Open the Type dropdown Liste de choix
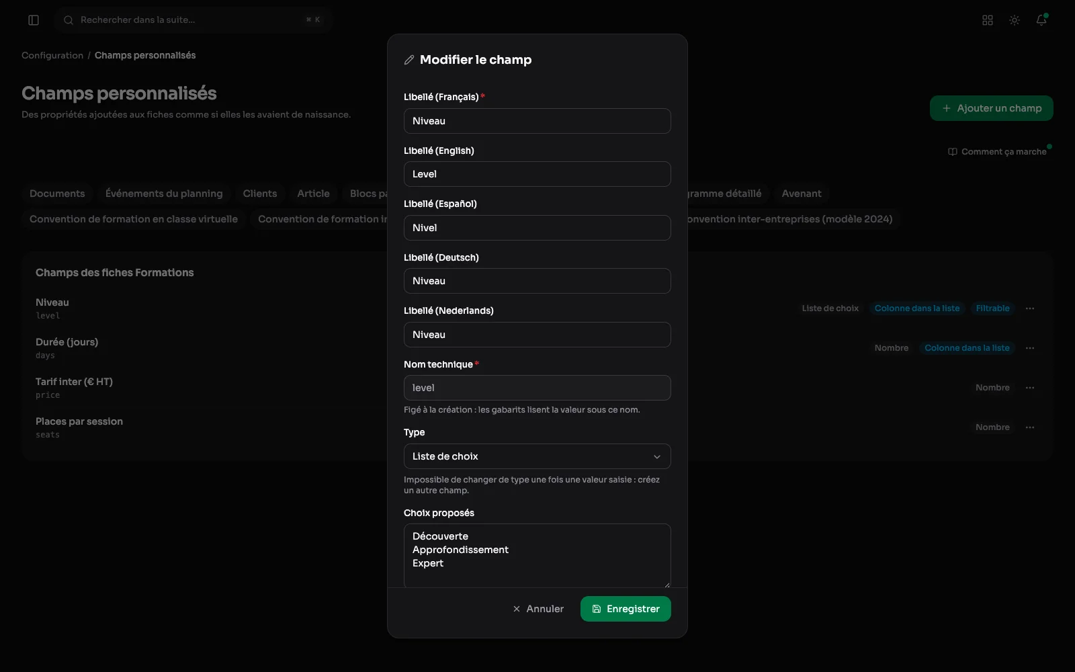This screenshot has width=1075, height=672. click(x=537, y=456)
